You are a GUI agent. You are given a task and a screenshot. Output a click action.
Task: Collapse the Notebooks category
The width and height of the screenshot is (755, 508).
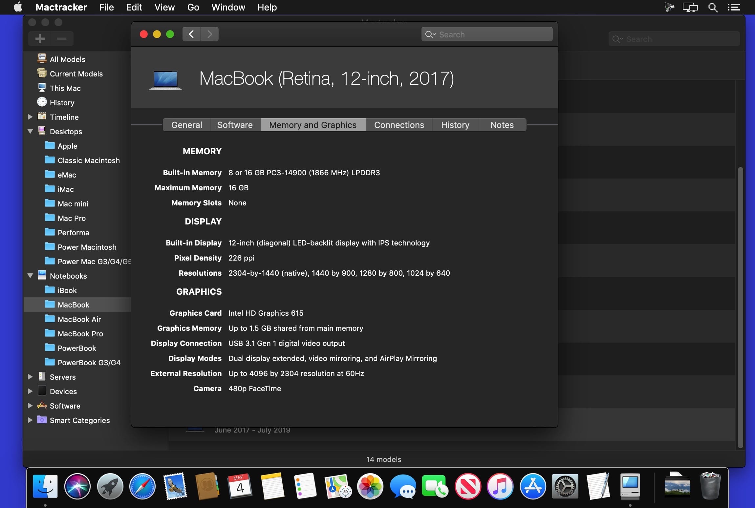click(30, 276)
